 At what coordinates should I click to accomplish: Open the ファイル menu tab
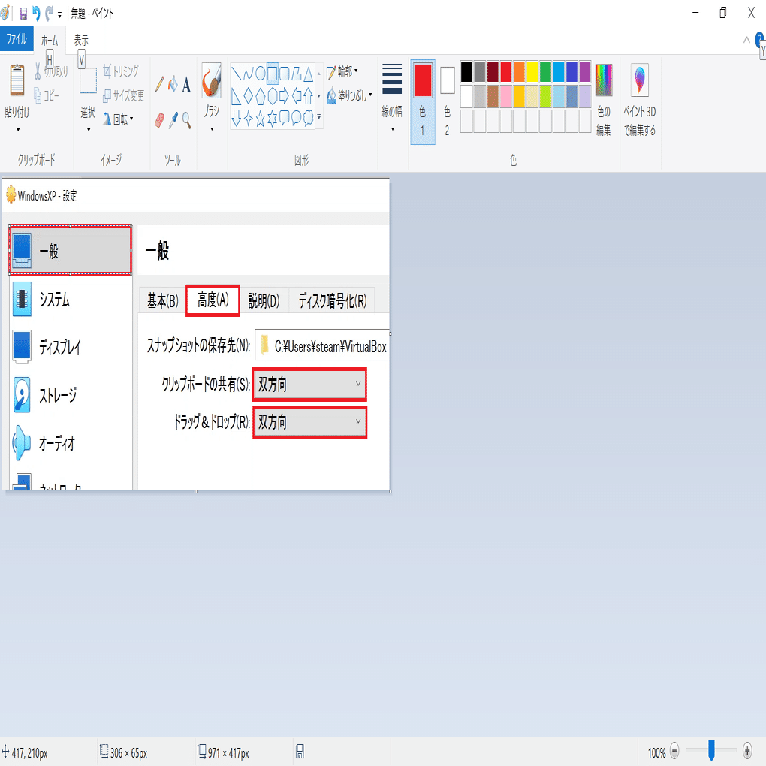(17, 38)
